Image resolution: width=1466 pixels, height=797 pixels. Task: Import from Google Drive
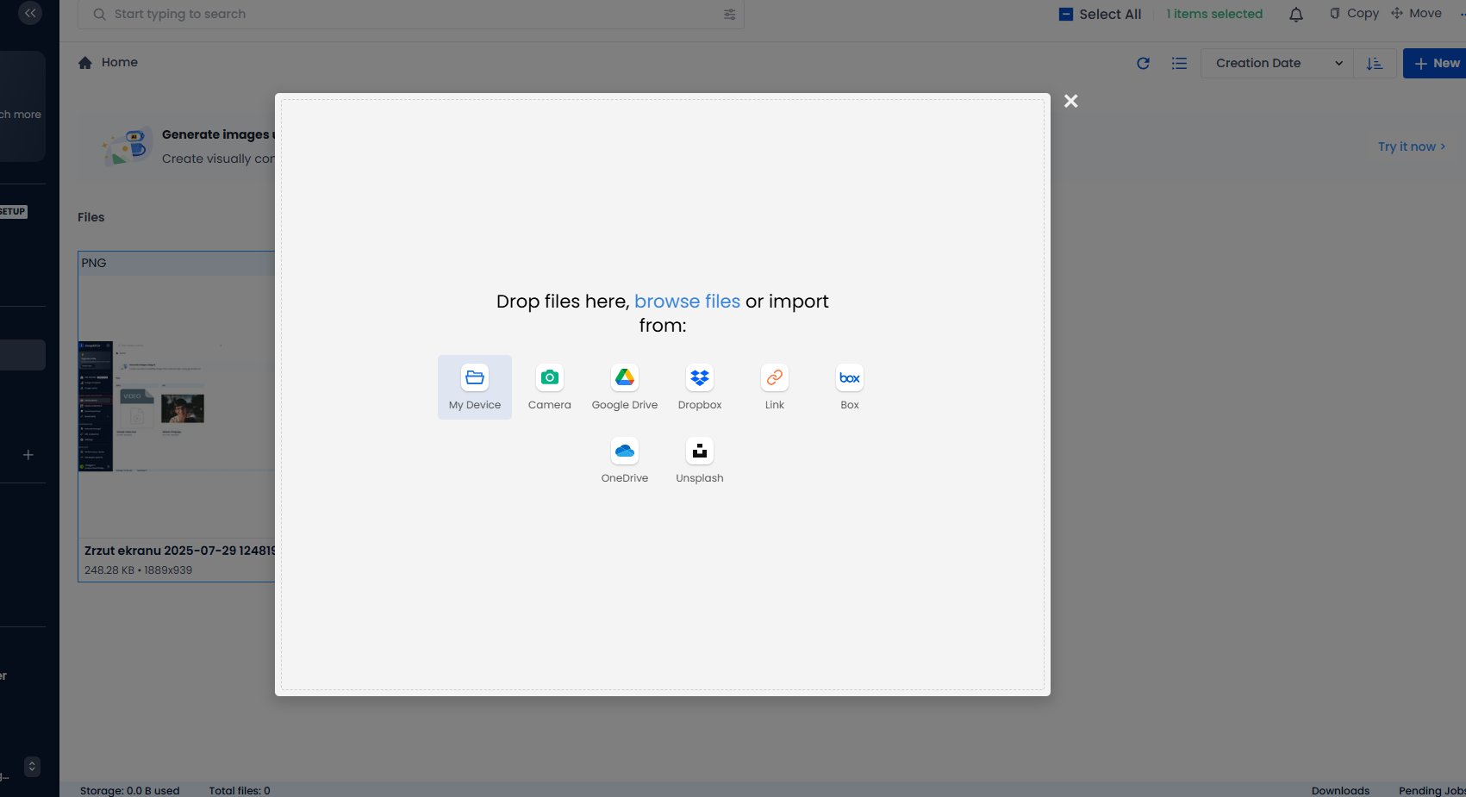coord(624,387)
